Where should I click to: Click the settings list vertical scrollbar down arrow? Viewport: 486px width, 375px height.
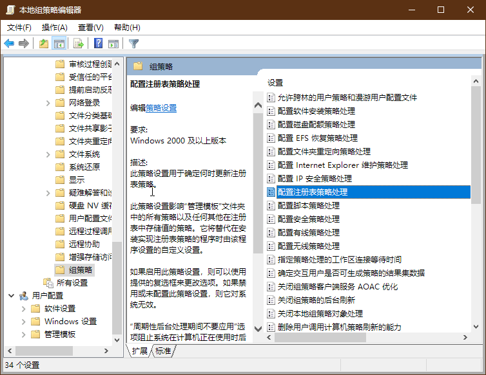point(476,327)
